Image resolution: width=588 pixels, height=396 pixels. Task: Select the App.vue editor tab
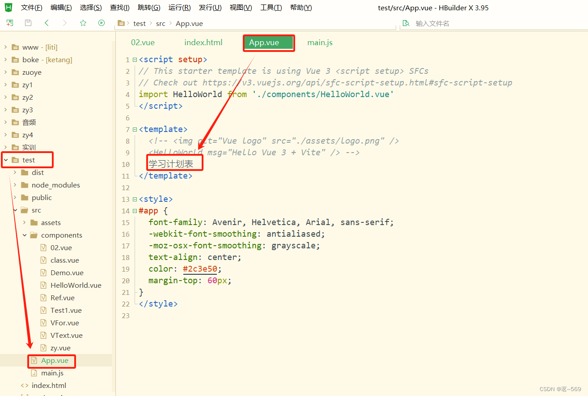(x=269, y=43)
